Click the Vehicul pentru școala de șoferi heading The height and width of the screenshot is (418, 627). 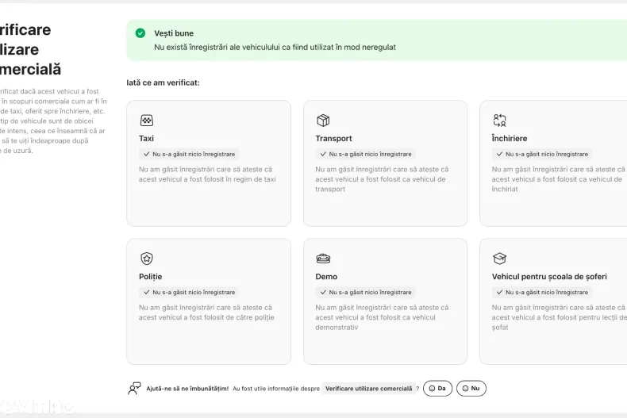point(549,277)
